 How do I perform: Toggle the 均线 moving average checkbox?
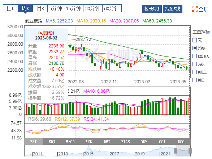[195, 48]
